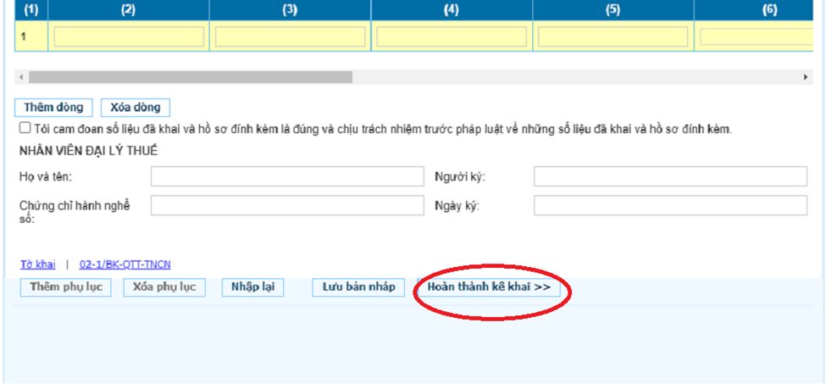Open the Tờ khai link
The height and width of the screenshot is (384, 826).
[38, 264]
